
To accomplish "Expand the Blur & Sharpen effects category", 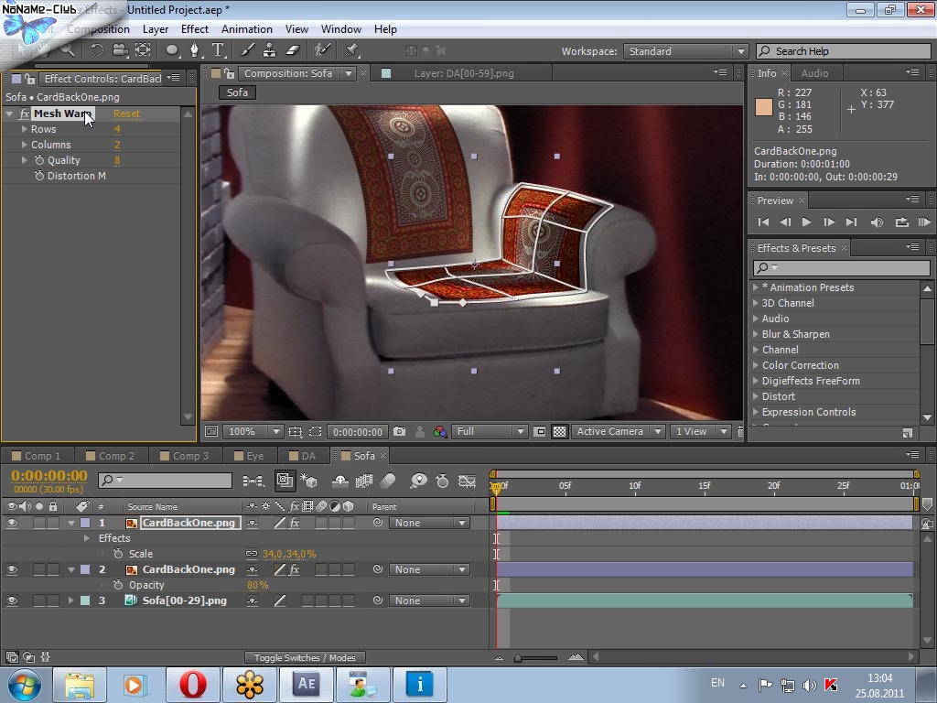I will (x=756, y=334).
